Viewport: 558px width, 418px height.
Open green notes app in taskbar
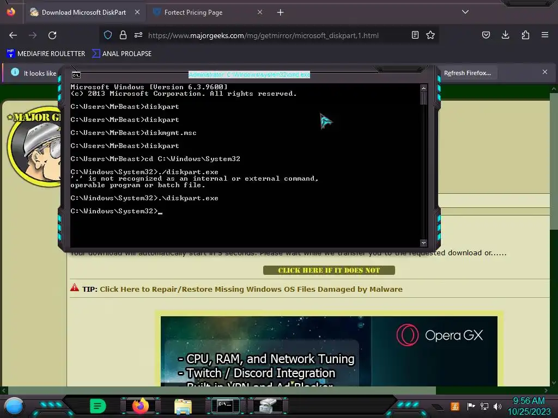98,406
